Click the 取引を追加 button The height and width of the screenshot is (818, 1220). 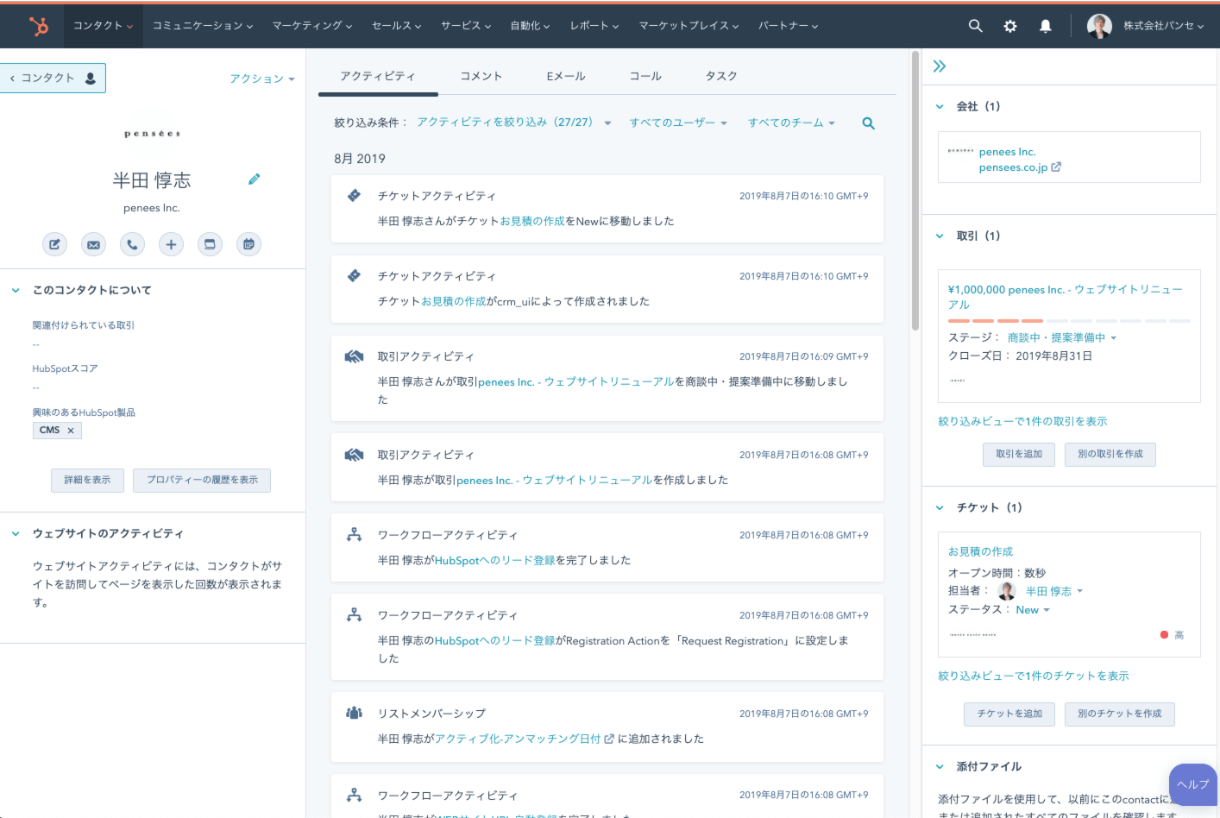(1018, 454)
